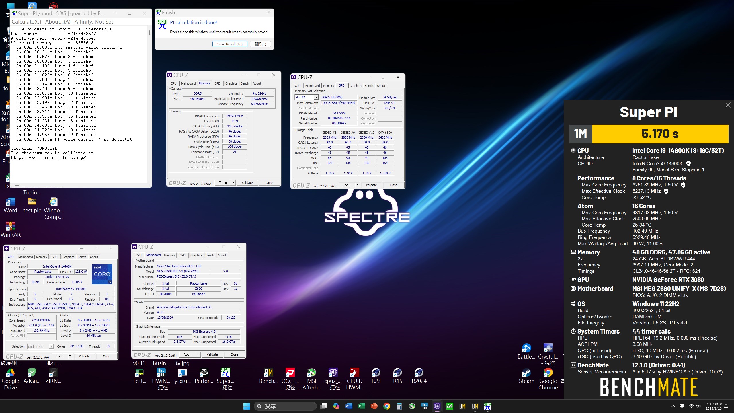Click Save Result (F6) button

(x=230, y=44)
